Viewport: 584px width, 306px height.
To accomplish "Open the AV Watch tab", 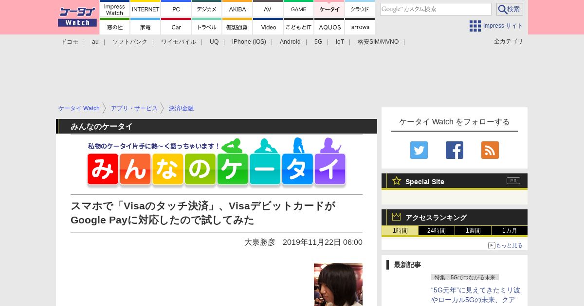I will [268, 9].
